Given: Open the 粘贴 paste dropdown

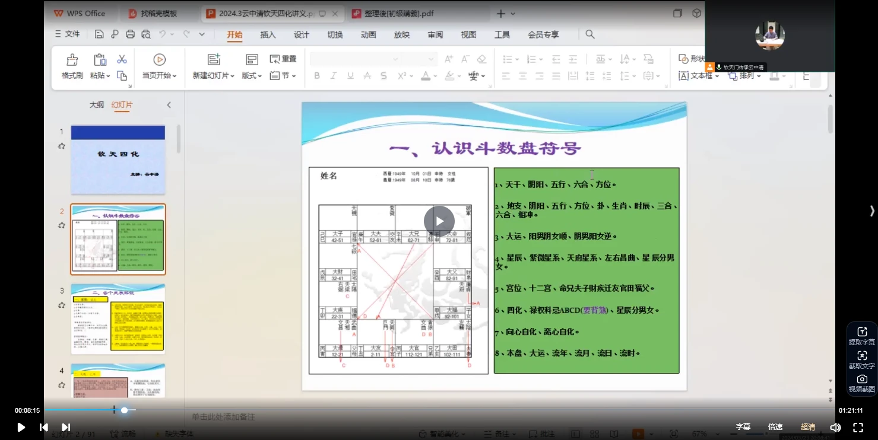Looking at the screenshot, I should (x=100, y=75).
